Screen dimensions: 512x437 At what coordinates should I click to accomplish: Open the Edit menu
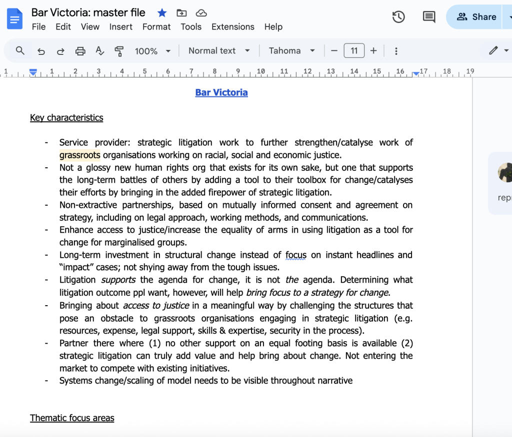tap(63, 27)
